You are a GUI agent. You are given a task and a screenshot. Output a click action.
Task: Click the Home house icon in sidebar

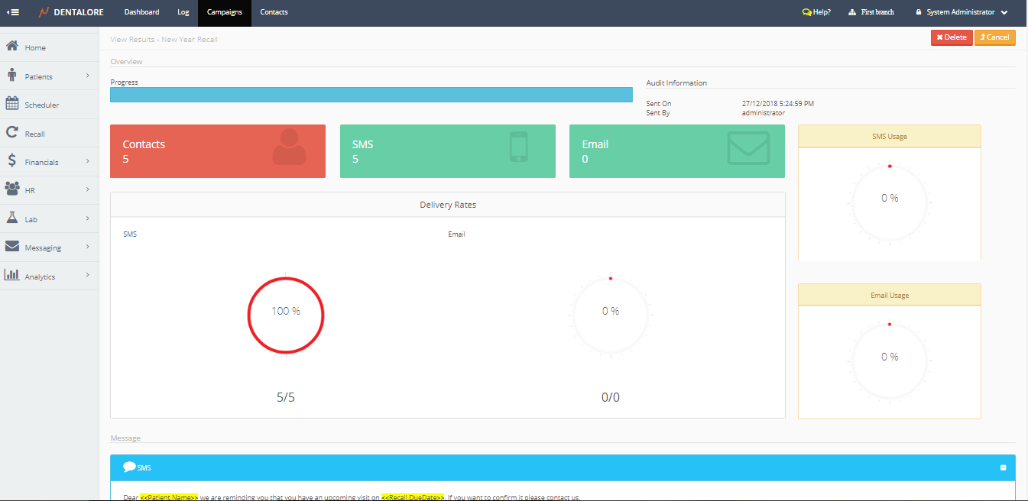(12, 47)
